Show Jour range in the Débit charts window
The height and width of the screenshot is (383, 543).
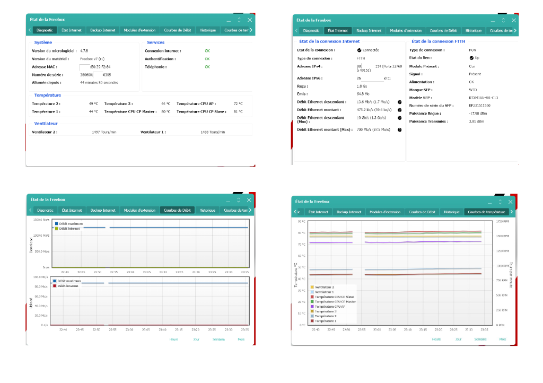(x=196, y=340)
